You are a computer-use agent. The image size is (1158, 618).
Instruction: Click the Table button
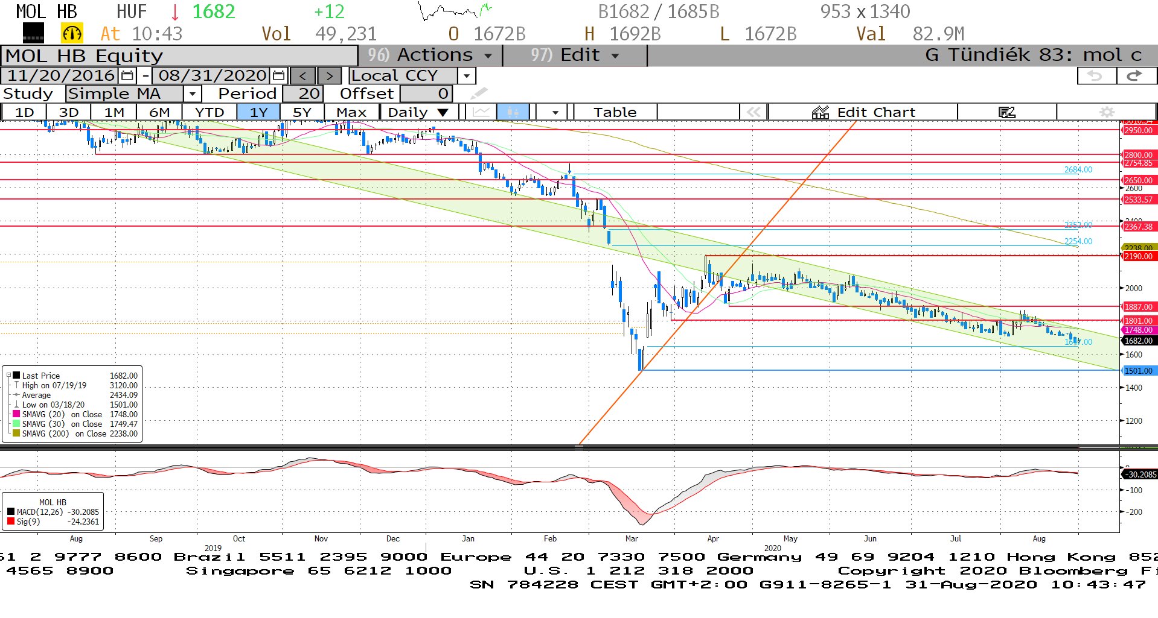point(615,112)
